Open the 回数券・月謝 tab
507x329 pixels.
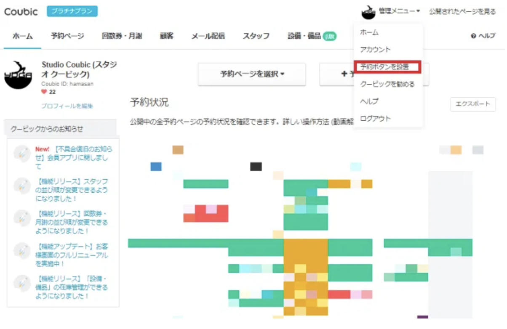[x=122, y=36]
